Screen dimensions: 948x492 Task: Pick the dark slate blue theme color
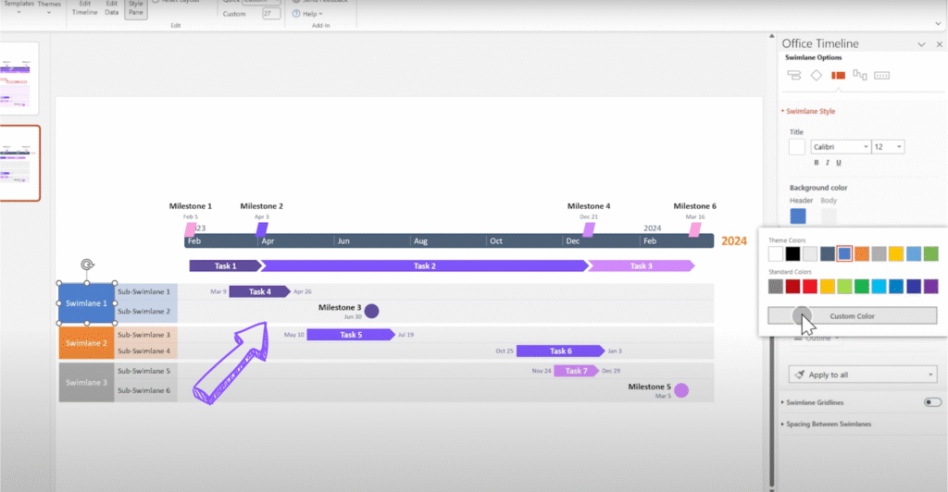tap(827, 253)
